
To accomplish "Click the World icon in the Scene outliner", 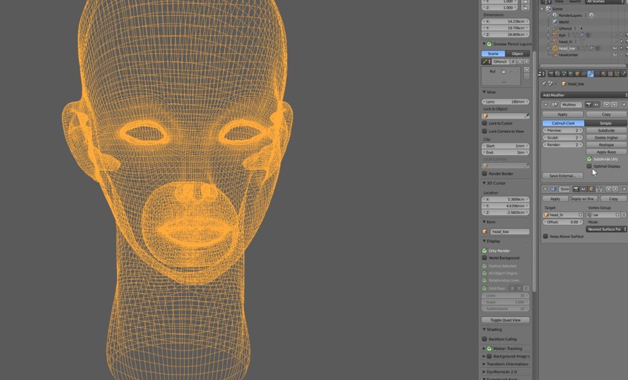I will (x=554, y=22).
